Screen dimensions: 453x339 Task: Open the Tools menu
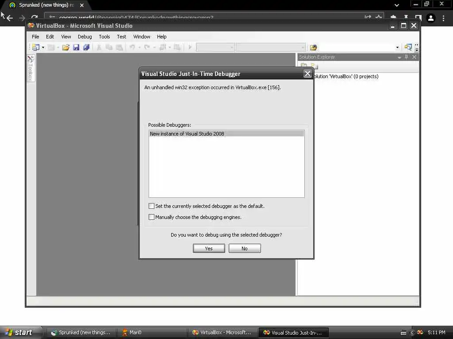click(x=104, y=37)
